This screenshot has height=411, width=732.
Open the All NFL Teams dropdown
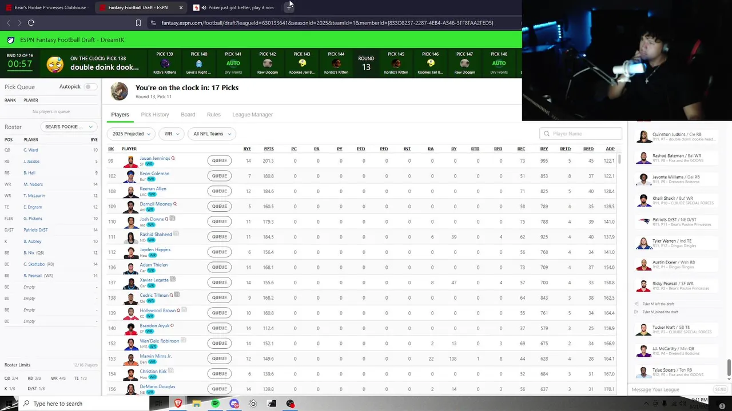[212, 134]
